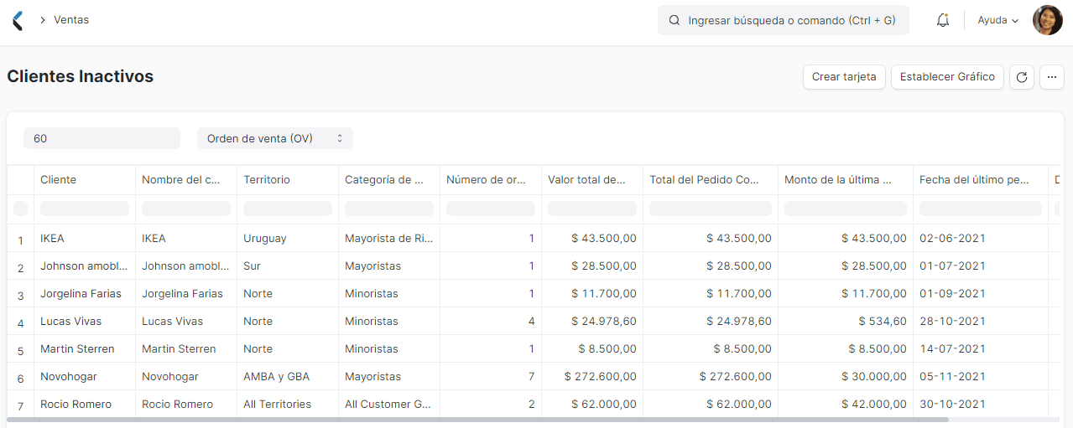Select Jorgelina Farias in Cliente column
Viewport: 1073px width, 428px height.
pos(84,293)
